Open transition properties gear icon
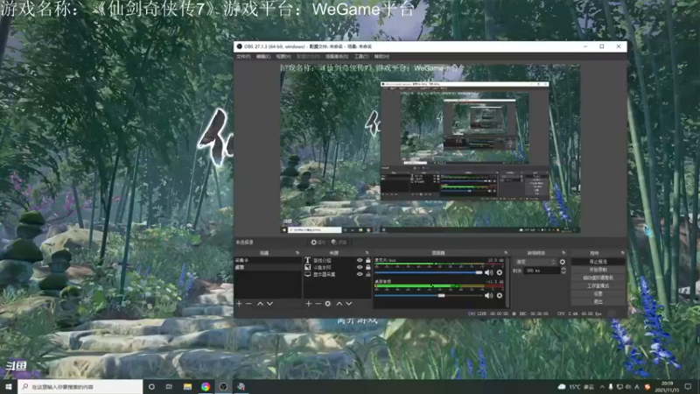 (563, 262)
